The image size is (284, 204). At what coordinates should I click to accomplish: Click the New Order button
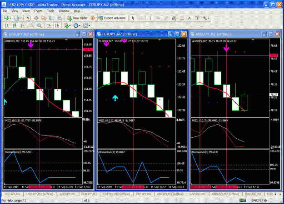click(78, 18)
